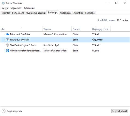Viewport: 130px width, 116px height.
Task: Switch to the İşlemler tab
Action: pyautogui.click(x=6, y=13)
